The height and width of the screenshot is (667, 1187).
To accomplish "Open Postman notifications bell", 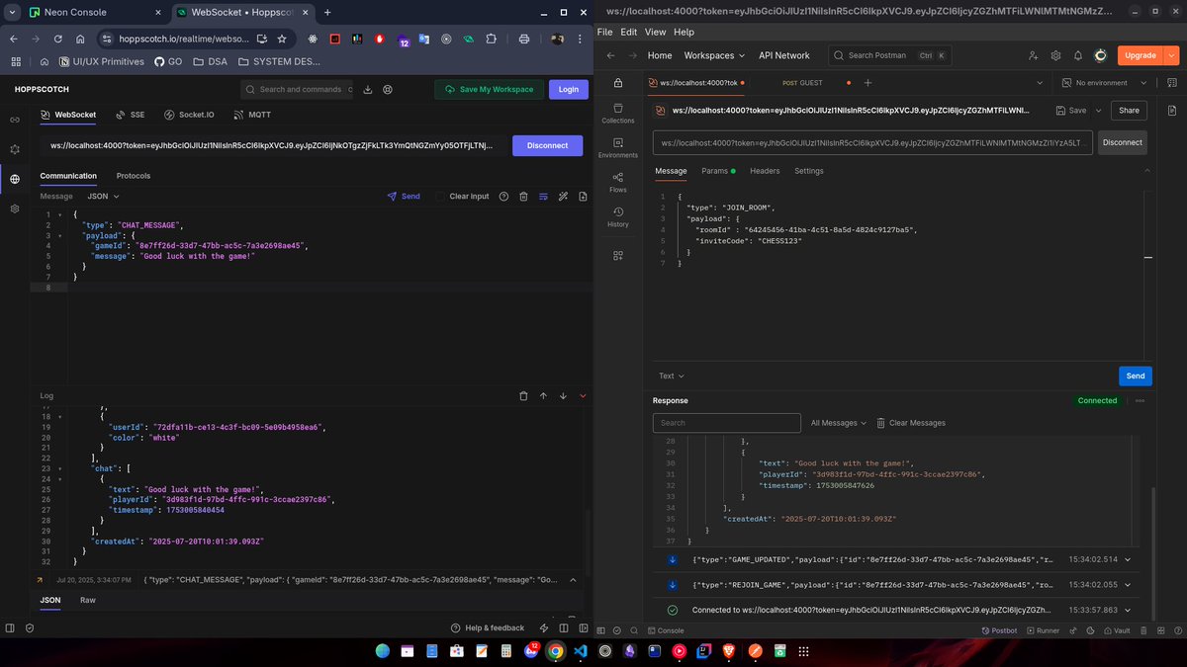I will 1078,55.
